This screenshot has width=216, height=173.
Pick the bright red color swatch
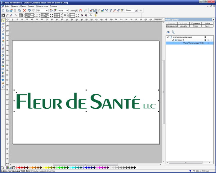click(19, 168)
